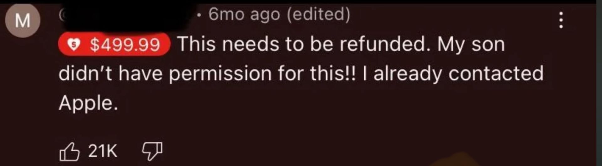Image resolution: width=602 pixels, height=166 pixels.
Task: Like the comment with thumbs up
Action: coord(69,151)
